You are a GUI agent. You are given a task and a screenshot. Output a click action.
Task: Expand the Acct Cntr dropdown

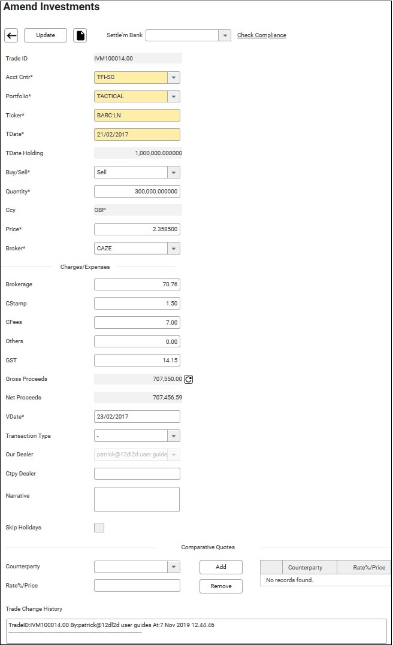coord(173,77)
